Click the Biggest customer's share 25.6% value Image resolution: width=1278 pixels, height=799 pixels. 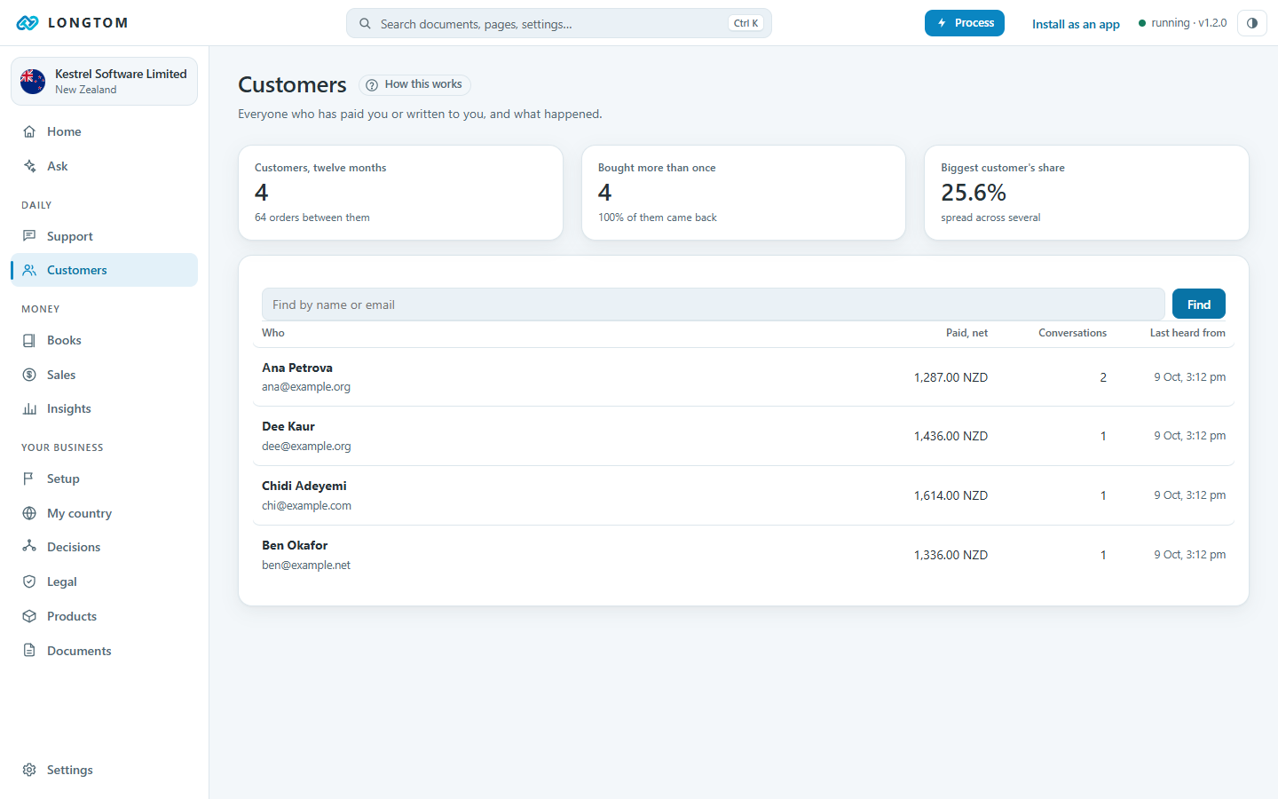974,193
